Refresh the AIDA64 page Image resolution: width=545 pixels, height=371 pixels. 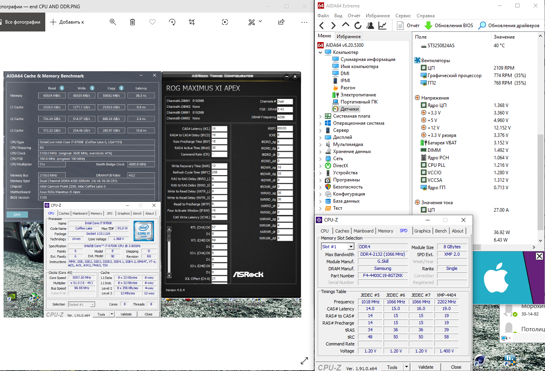358,26
